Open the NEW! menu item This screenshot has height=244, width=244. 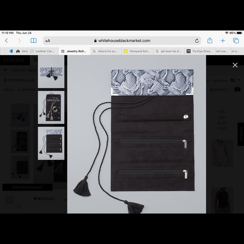(8, 90)
